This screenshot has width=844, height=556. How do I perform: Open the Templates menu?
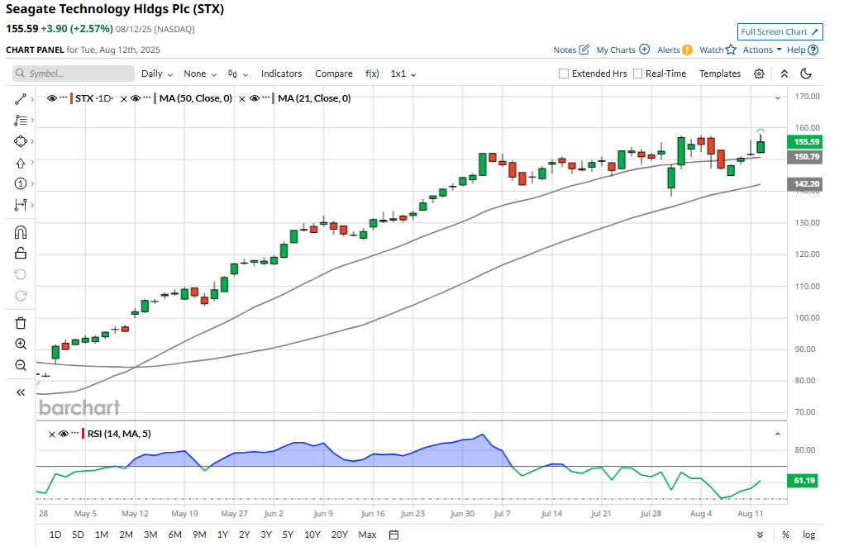[720, 74]
